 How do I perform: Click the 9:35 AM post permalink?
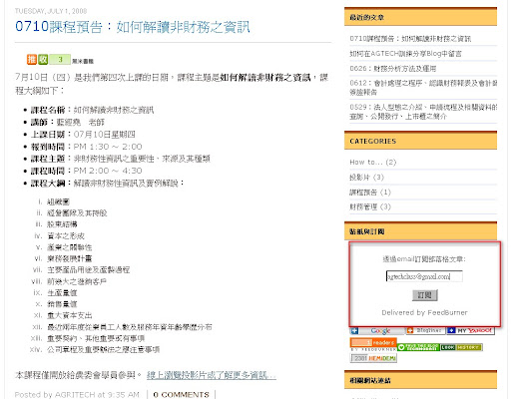[123, 395]
